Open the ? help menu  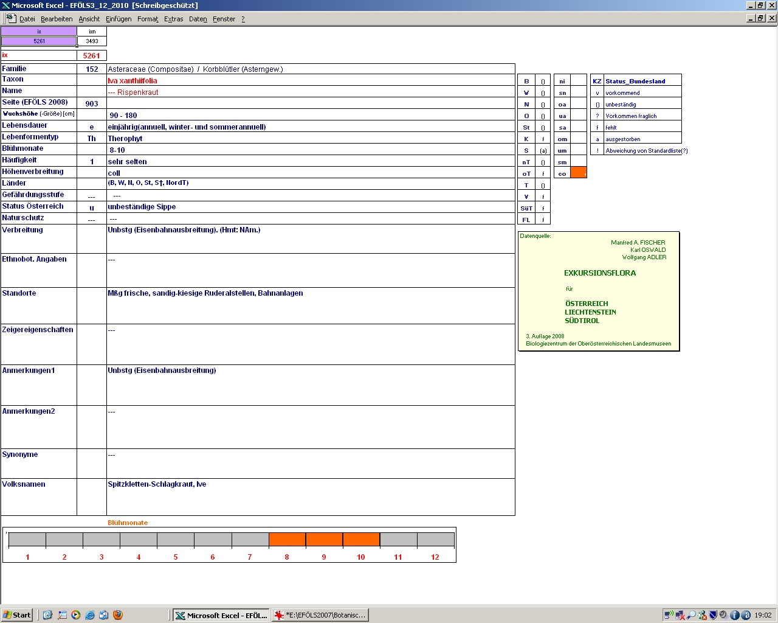(243, 19)
